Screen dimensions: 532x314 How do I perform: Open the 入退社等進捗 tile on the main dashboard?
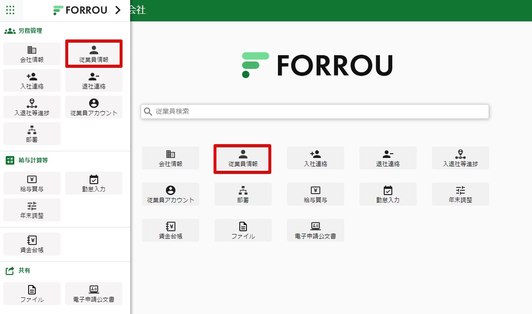click(460, 158)
